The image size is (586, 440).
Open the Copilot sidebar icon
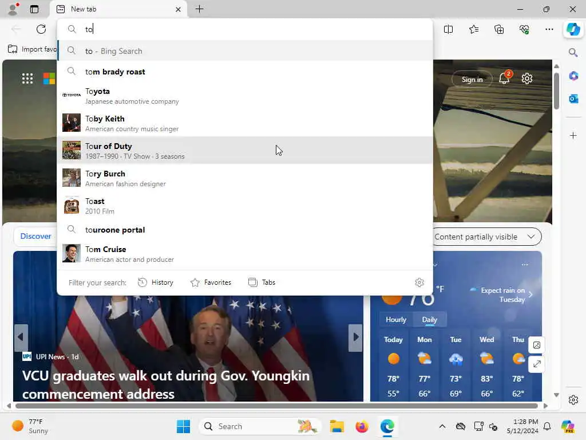coord(573,29)
